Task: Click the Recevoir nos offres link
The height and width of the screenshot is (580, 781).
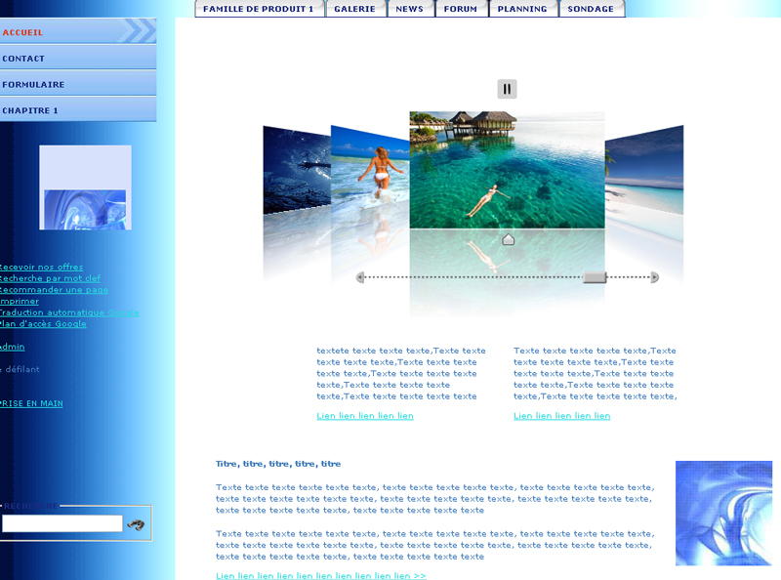Action: [42, 268]
